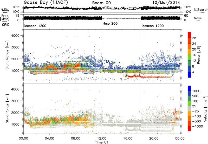
Task: Click the '12:00' time tick label
Action: (x=102, y=139)
